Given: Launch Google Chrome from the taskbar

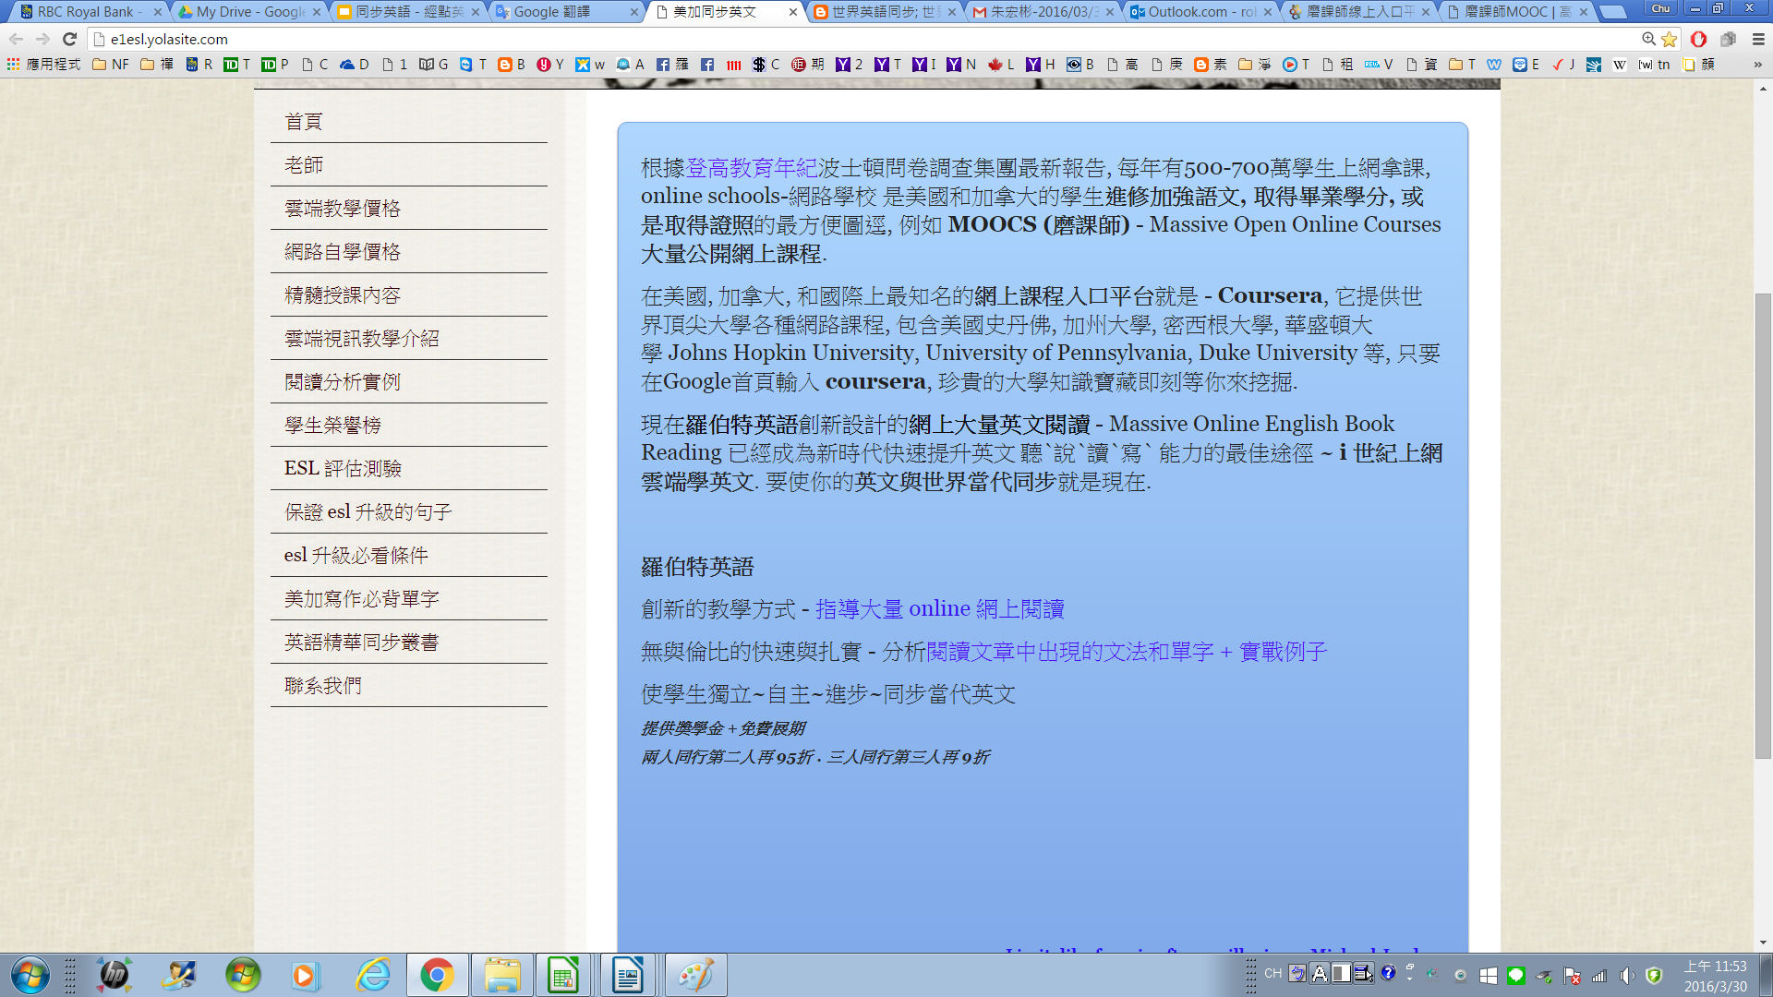Looking at the screenshot, I should coord(437,975).
